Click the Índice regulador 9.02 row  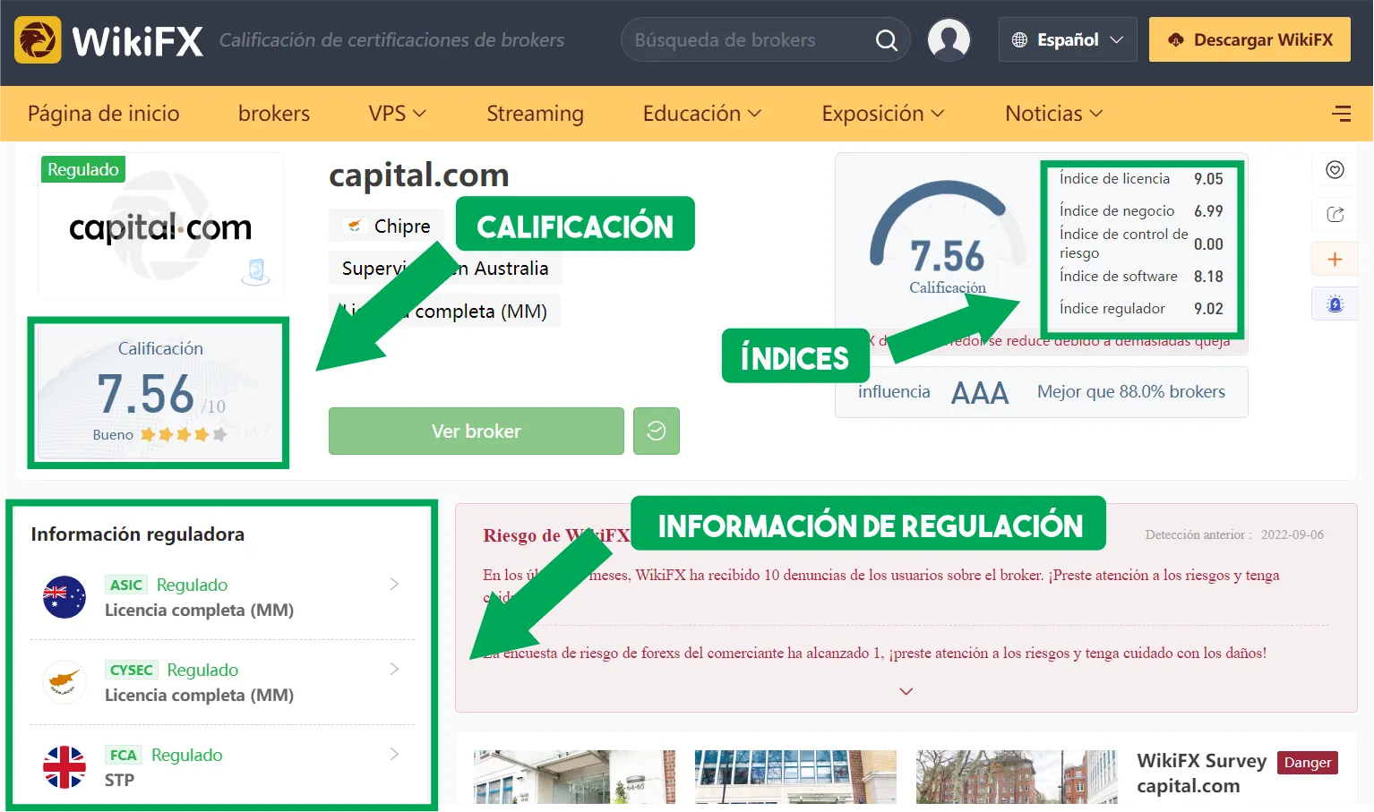click(1141, 308)
